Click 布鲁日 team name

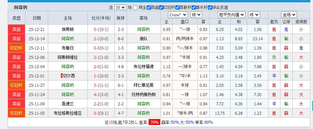tap(68, 48)
